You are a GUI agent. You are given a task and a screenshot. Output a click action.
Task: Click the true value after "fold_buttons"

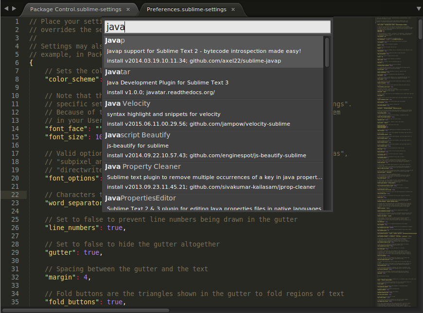115,302
